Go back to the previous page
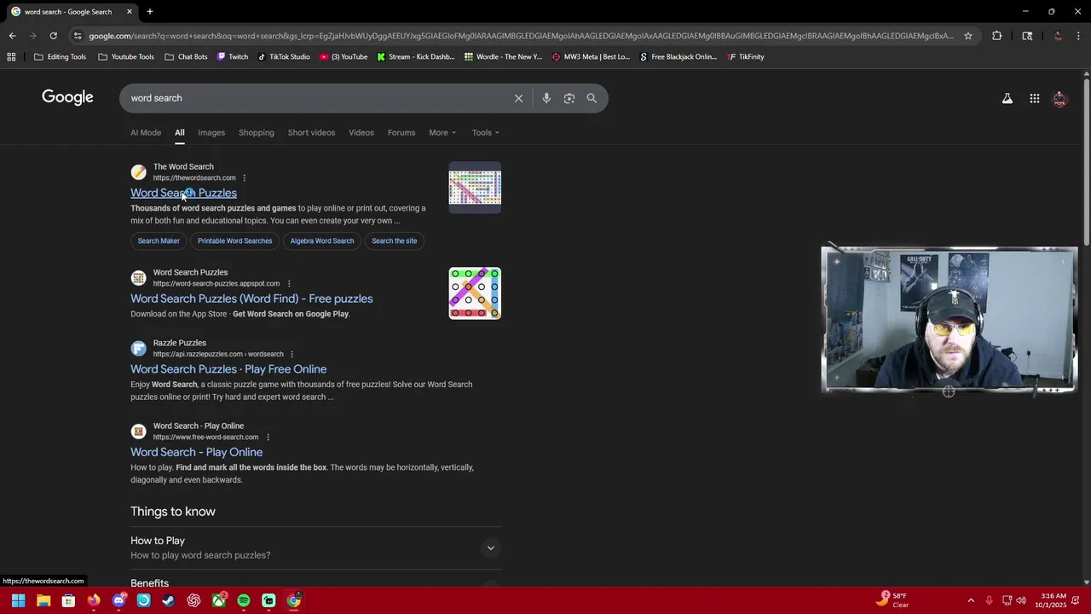The image size is (1091, 614). pyautogui.click(x=12, y=36)
